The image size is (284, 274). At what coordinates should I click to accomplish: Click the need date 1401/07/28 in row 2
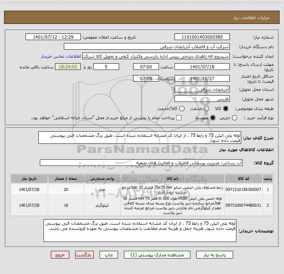[29, 205]
